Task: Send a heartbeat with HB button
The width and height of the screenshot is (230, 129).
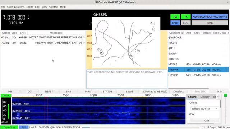Action: pos(10,91)
